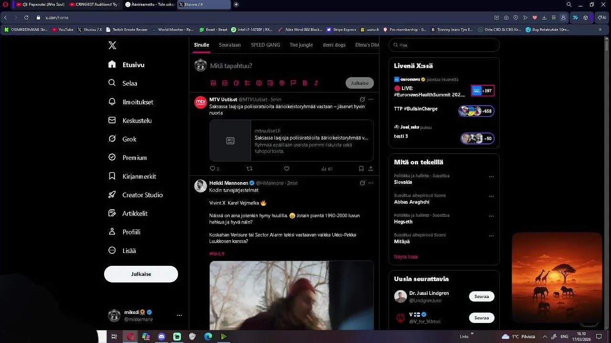
Task: Open more options for Hegseth trend
Action: click(491, 216)
